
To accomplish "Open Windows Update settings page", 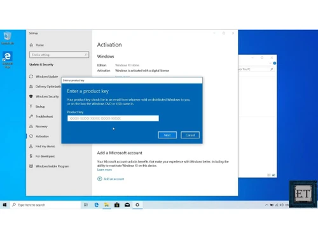I will click(x=47, y=76).
